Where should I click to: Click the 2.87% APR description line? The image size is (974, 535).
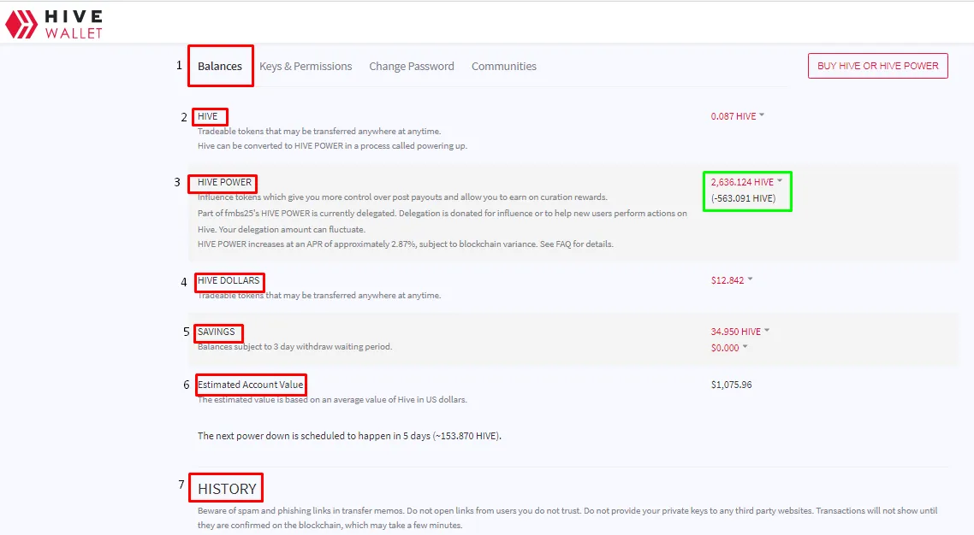405,244
